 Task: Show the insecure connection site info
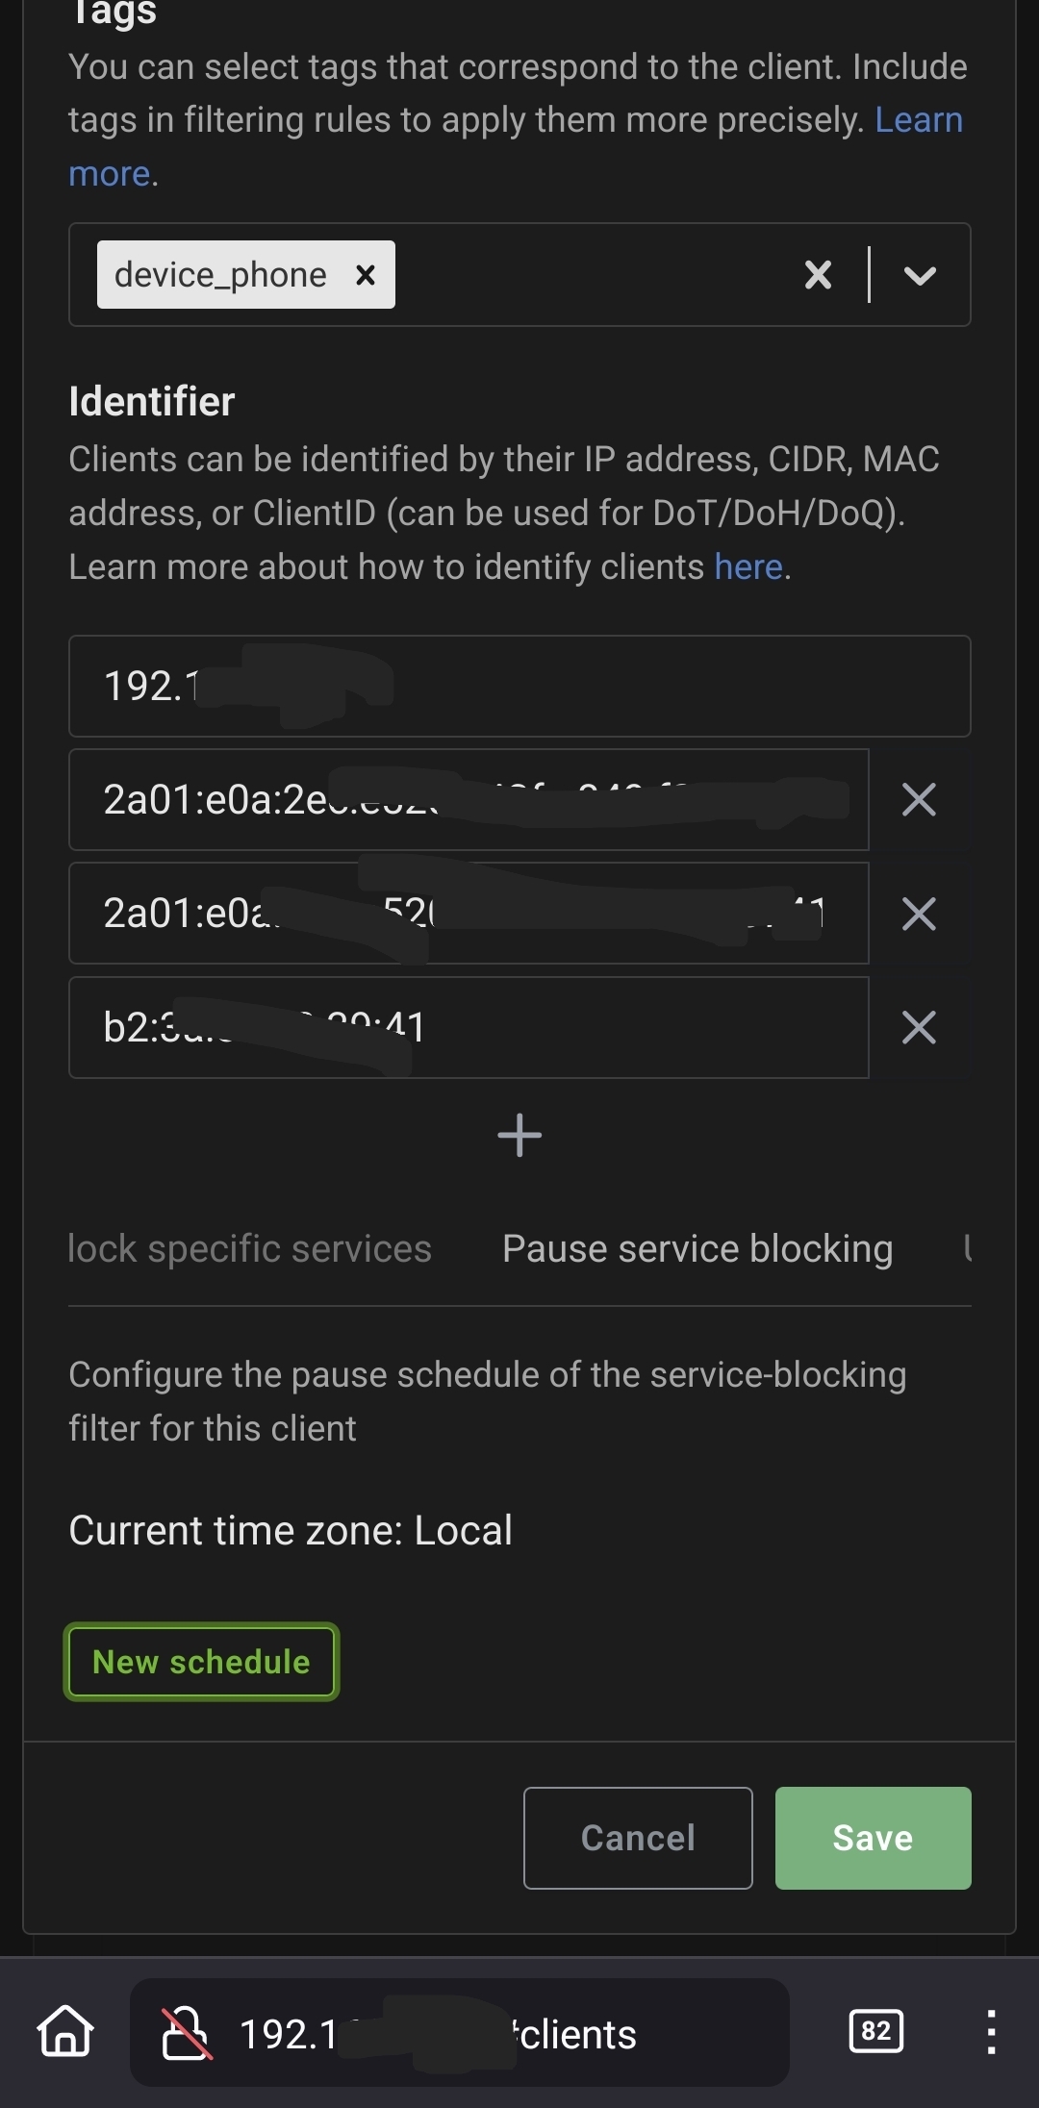coord(186,2033)
